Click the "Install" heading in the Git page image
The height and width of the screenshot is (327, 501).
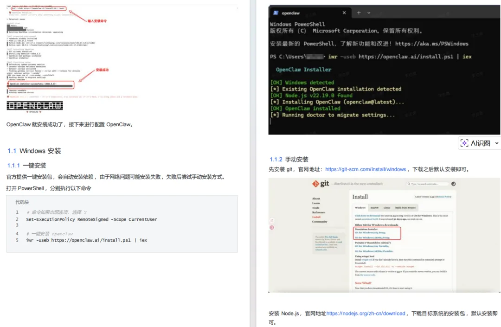(360, 197)
